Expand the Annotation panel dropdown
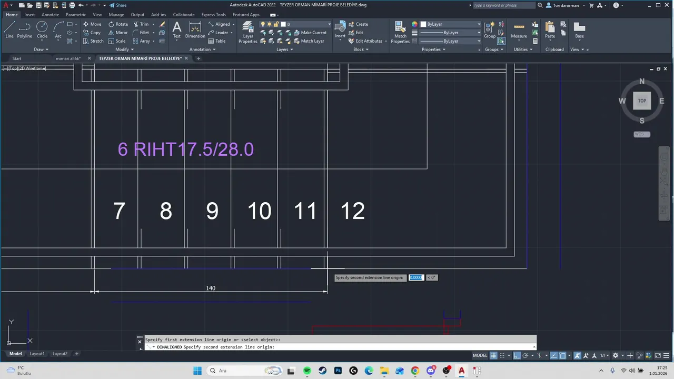The height and width of the screenshot is (379, 674). coord(203,49)
